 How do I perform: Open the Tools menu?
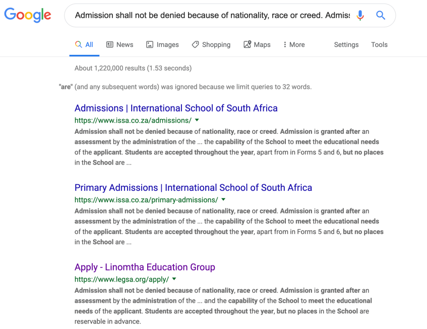[x=379, y=44]
